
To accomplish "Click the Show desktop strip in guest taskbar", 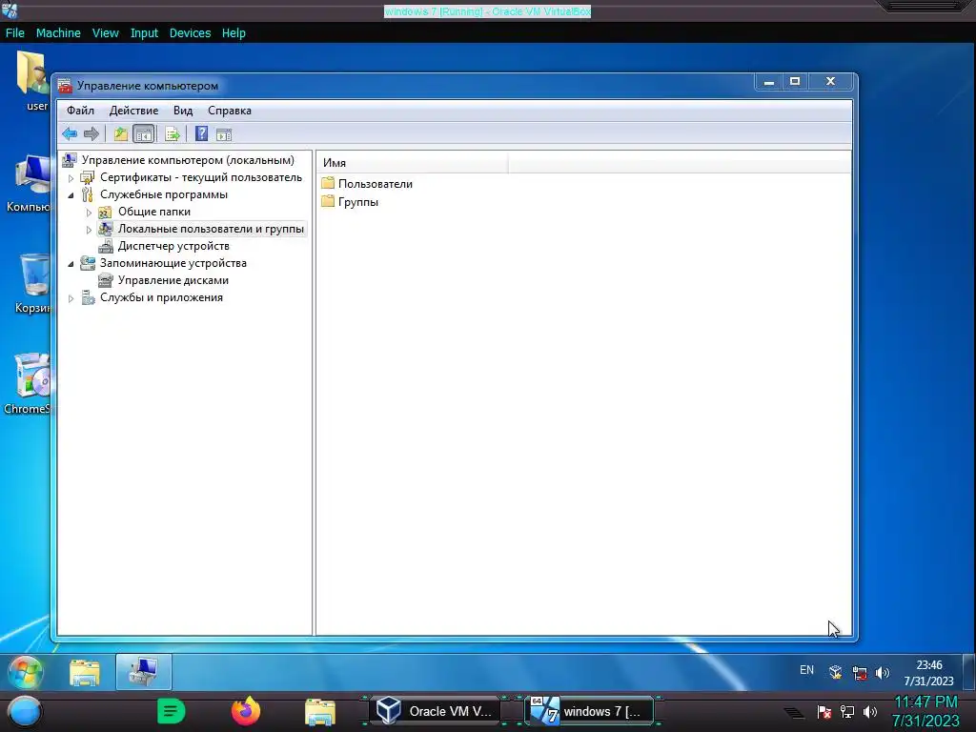I will pyautogui.click(x=969, y=672).
